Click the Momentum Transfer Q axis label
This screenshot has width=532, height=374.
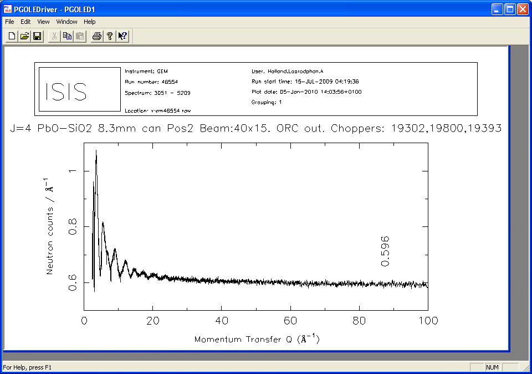pyautogui.click(x=257, y=338)
